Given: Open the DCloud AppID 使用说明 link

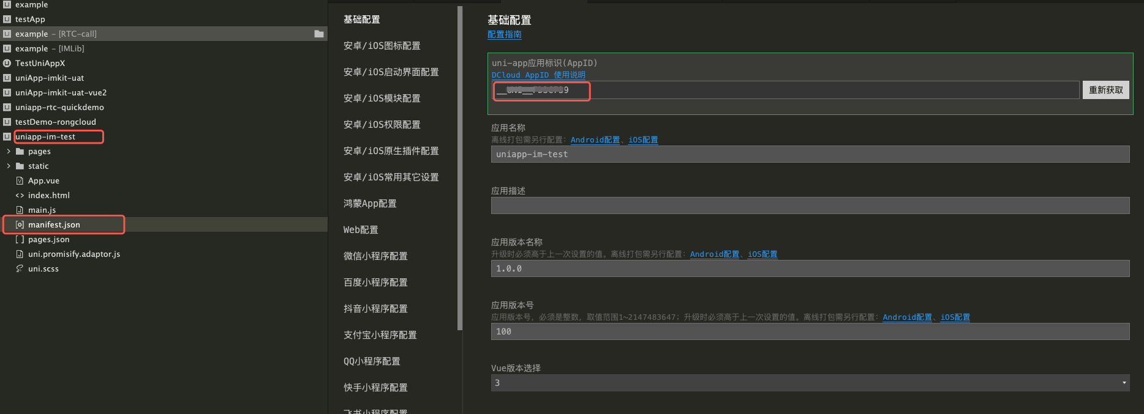Looking at the screenshot, I should point(538,75).
